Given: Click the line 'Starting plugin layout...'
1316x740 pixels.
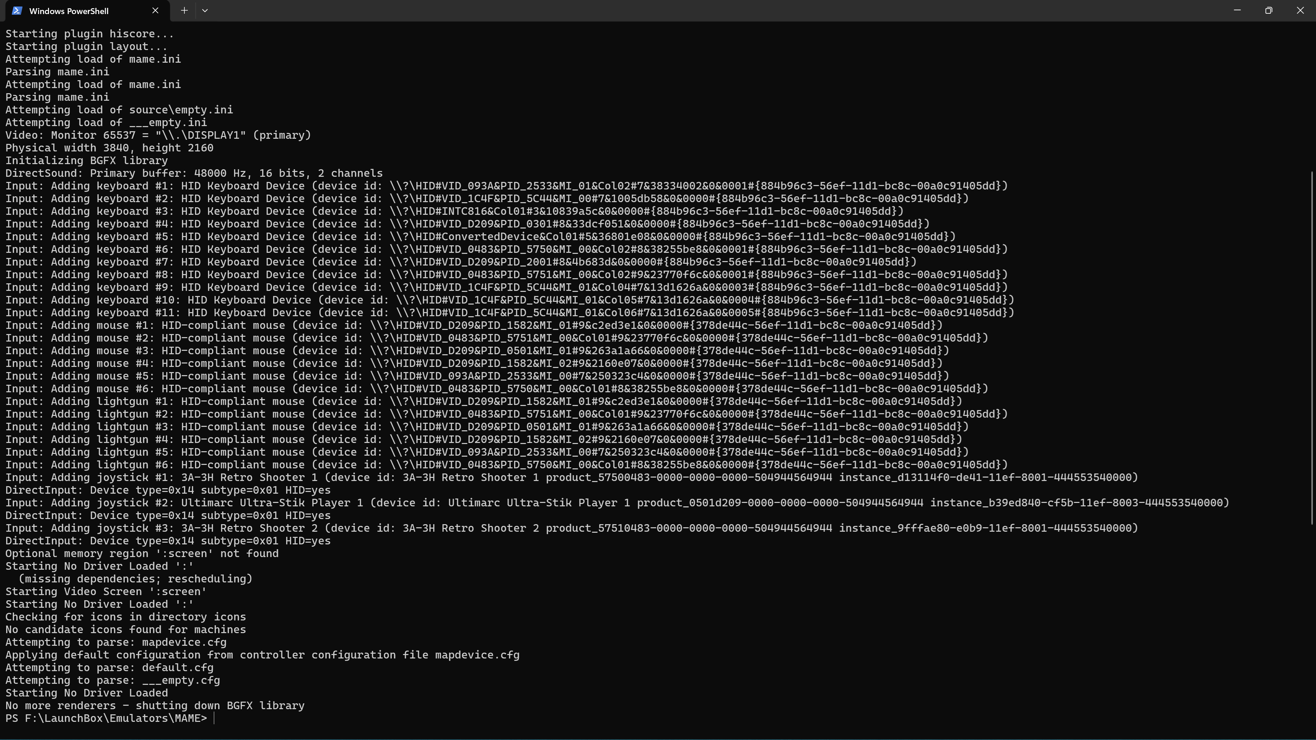Looking at the screenshot, I should tap(86, 47).
